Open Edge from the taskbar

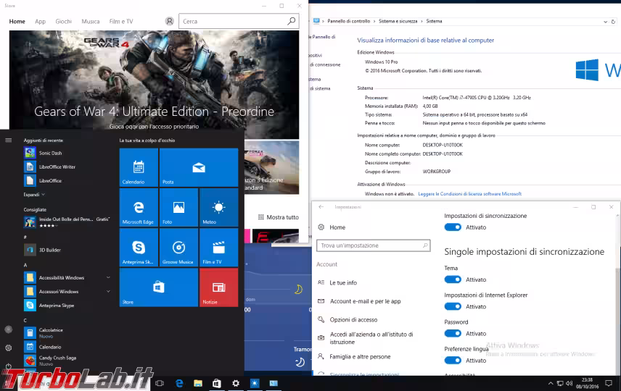pyautogui.click(x=179, y=383)
